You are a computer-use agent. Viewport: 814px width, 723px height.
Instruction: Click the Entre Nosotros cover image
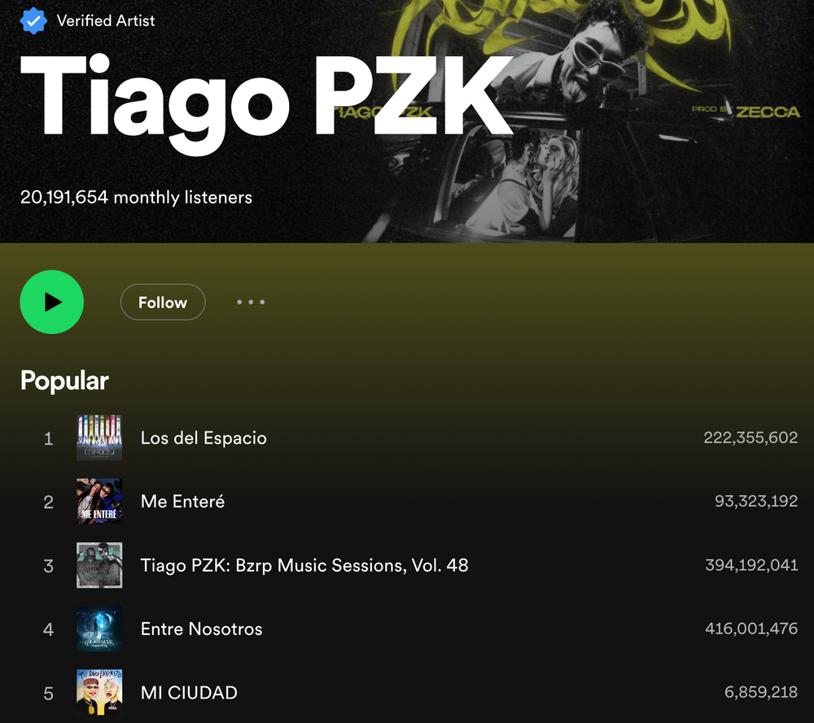(x=99, y=629)
